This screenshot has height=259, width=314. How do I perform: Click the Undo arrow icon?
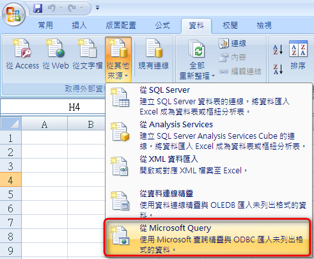[51, 8]
